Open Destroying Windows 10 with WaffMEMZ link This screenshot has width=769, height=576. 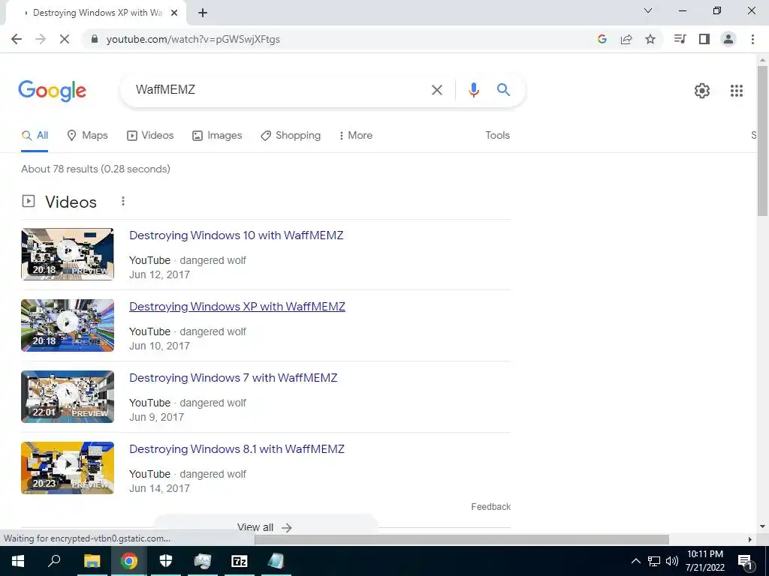237,235
